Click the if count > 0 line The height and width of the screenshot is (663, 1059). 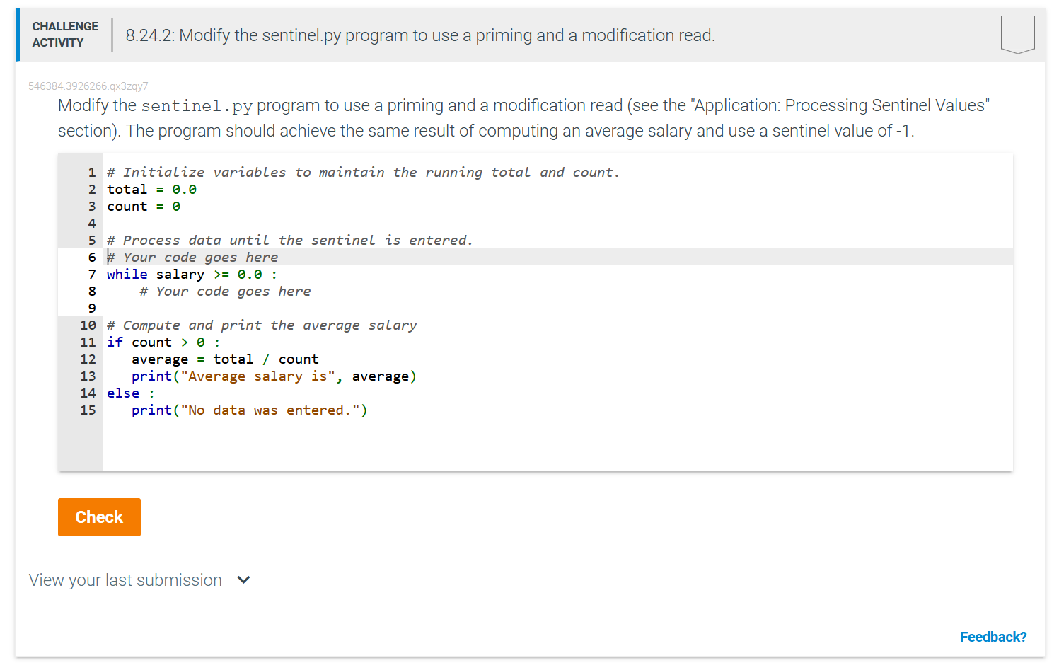coord(161,342)
